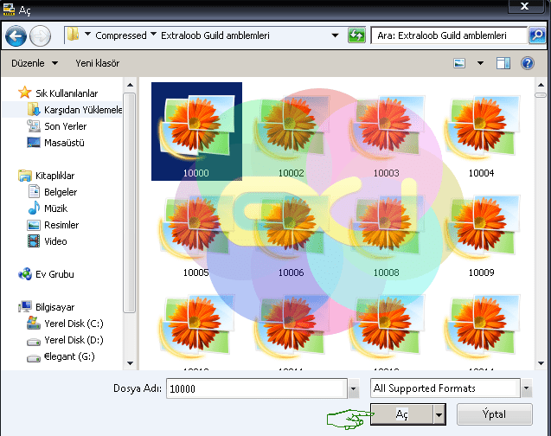Click the navigation pane scroll up arrow

point(130,85)
